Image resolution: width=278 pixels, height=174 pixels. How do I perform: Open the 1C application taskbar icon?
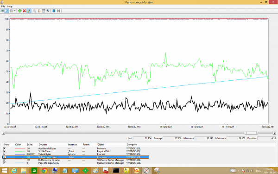click(x=136, y=171)
